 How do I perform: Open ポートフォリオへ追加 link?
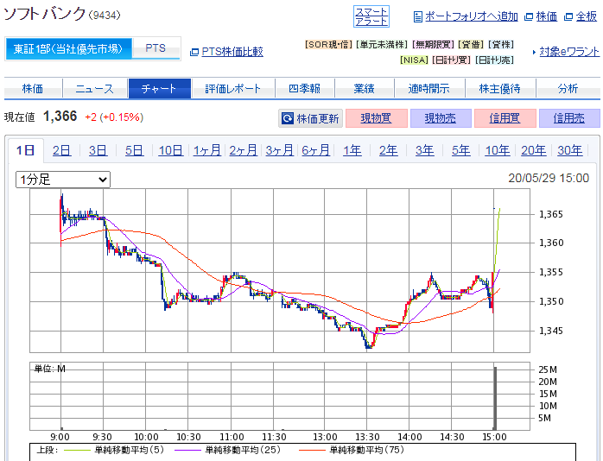472,16
